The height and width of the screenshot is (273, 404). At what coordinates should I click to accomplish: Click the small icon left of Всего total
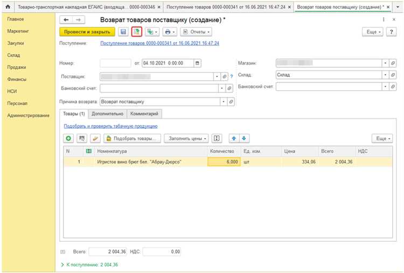pos(62,252)
